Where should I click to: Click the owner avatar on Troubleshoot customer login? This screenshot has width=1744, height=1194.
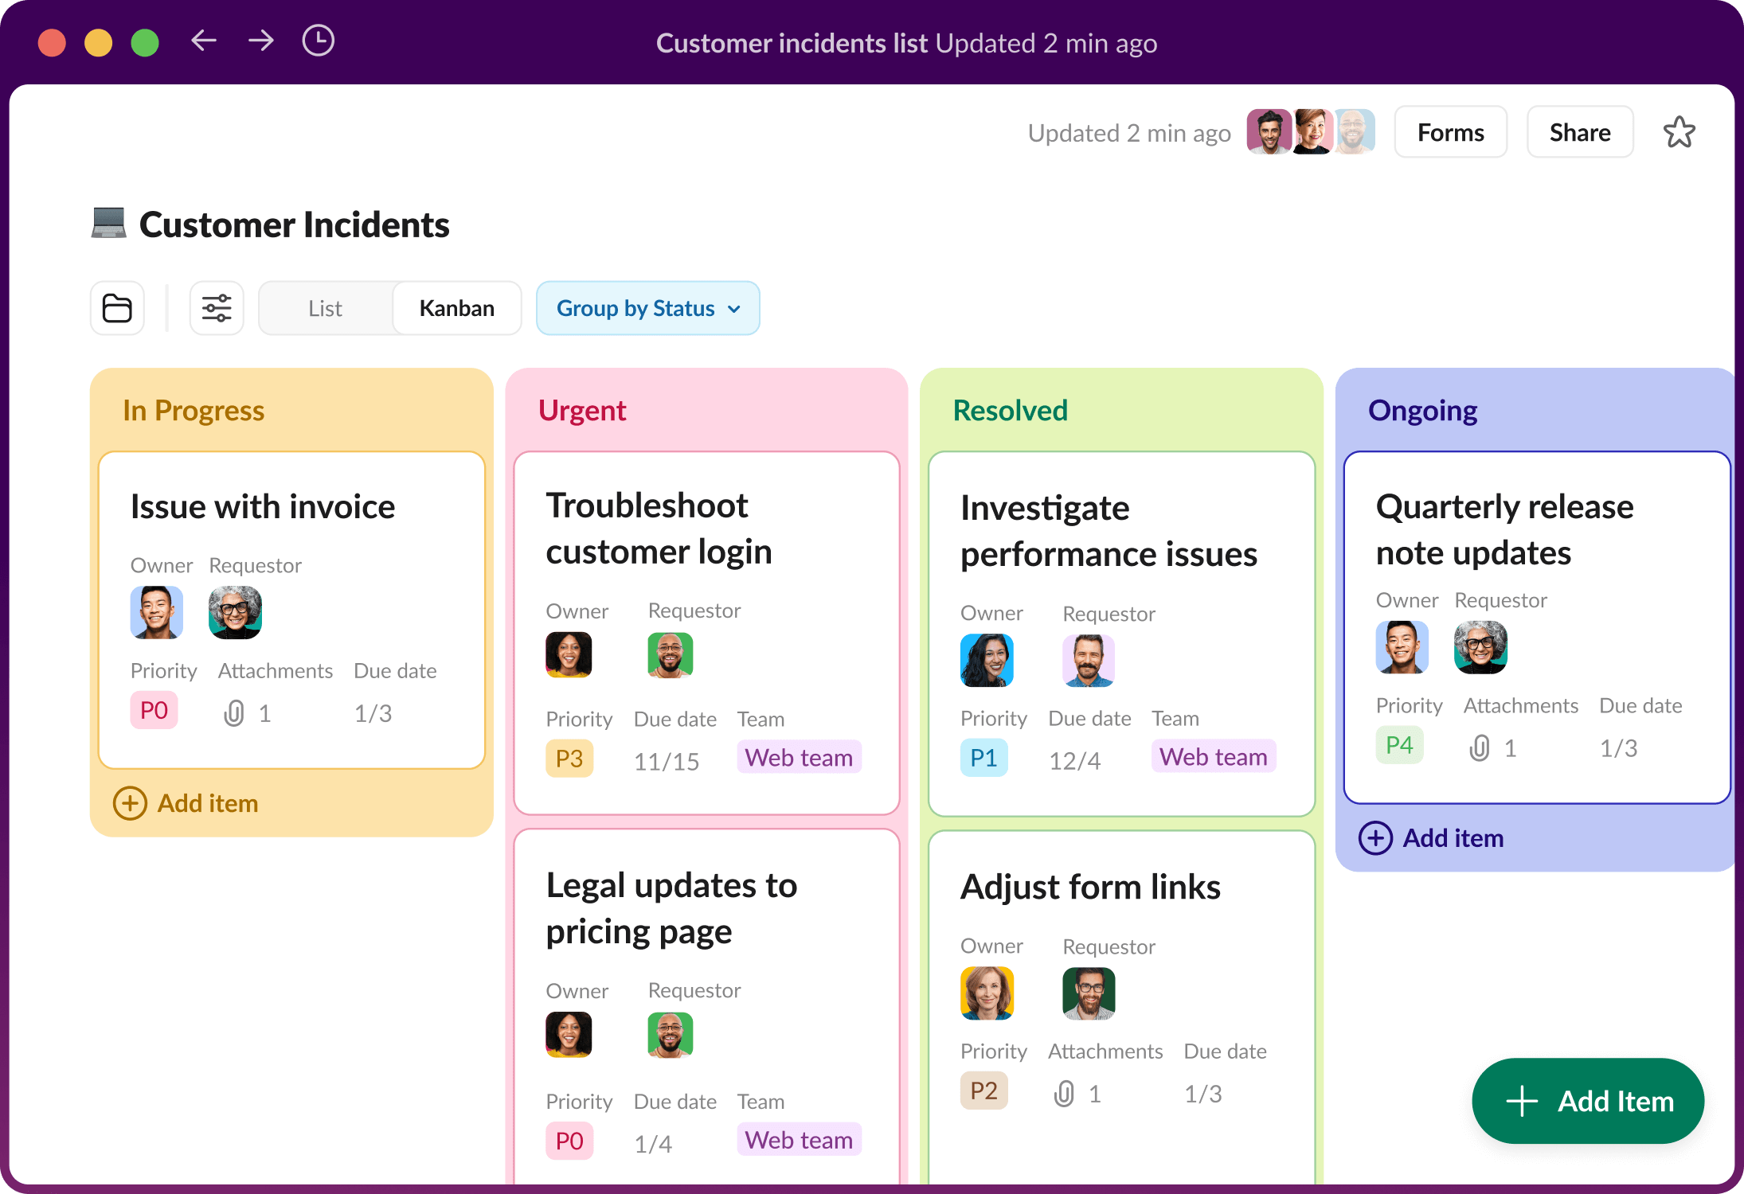(x=569, y=654)
